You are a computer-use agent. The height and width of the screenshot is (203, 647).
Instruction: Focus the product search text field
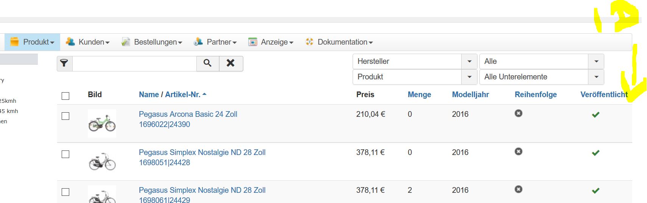coord(134,64)
